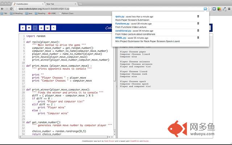The height and width of the screenshot is (145, 232).
Task: Delete the rpsls.py saved entry
Action: click(198, 16)
